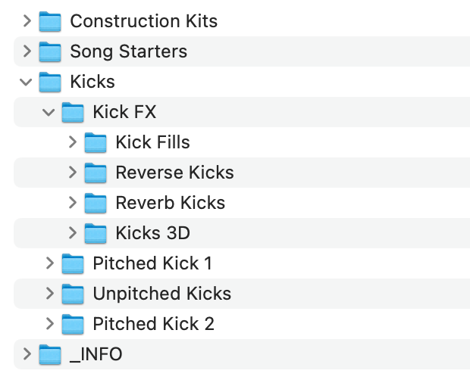Click the Kicks folder icon
This screenshot has width=470, height=383.
pyautogui.click(x=50, y=82)
